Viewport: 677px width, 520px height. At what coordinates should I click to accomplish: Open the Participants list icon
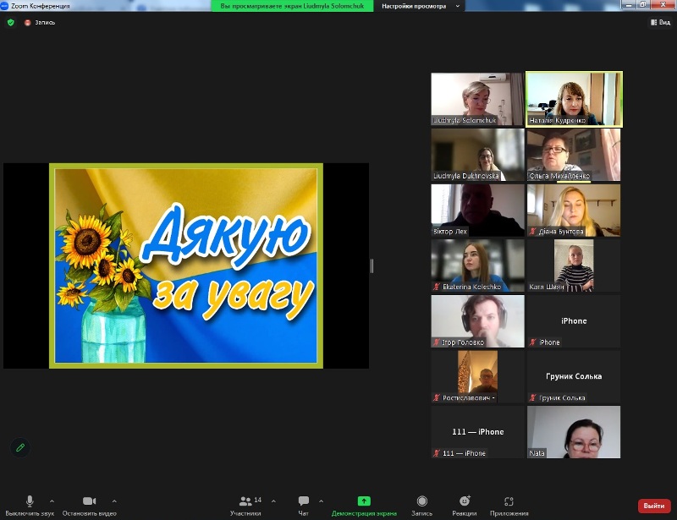tap(245, 501)
